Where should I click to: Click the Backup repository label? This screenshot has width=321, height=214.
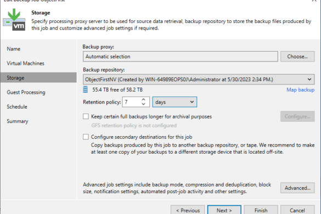[104, 70]
